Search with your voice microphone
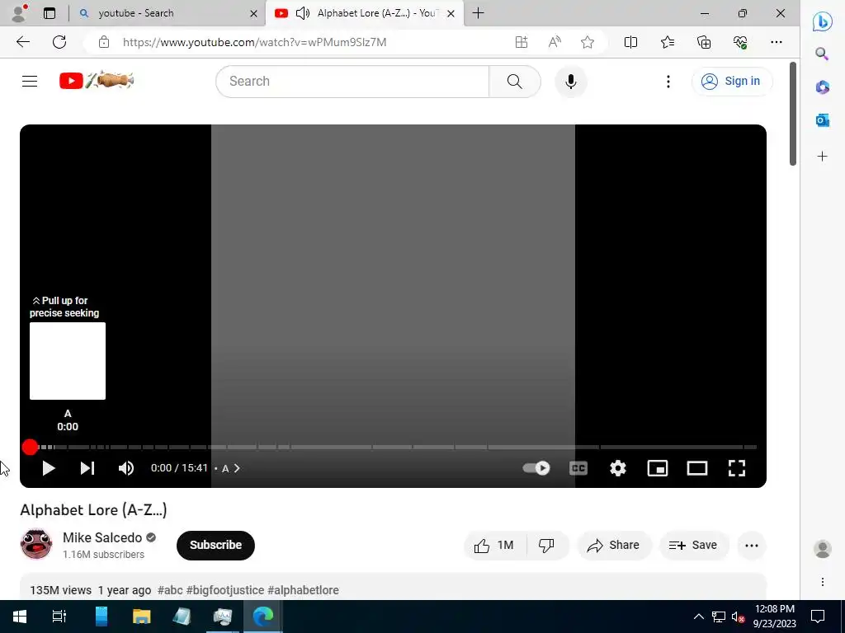 click(x=571, y=82)
